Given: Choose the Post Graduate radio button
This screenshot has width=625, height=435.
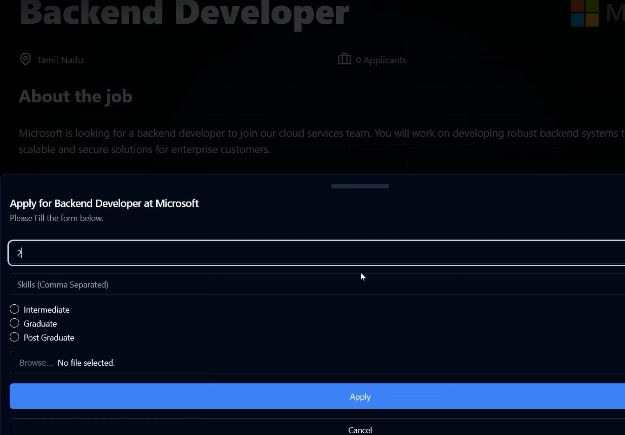Looking at the screenshot, I should pos(14,337).
